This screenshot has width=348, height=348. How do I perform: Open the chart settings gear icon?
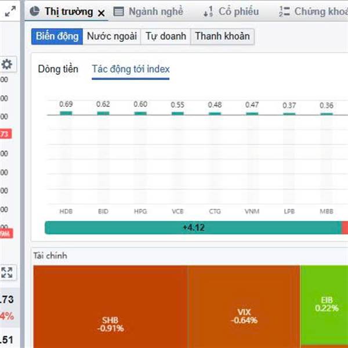pos(7,64)
